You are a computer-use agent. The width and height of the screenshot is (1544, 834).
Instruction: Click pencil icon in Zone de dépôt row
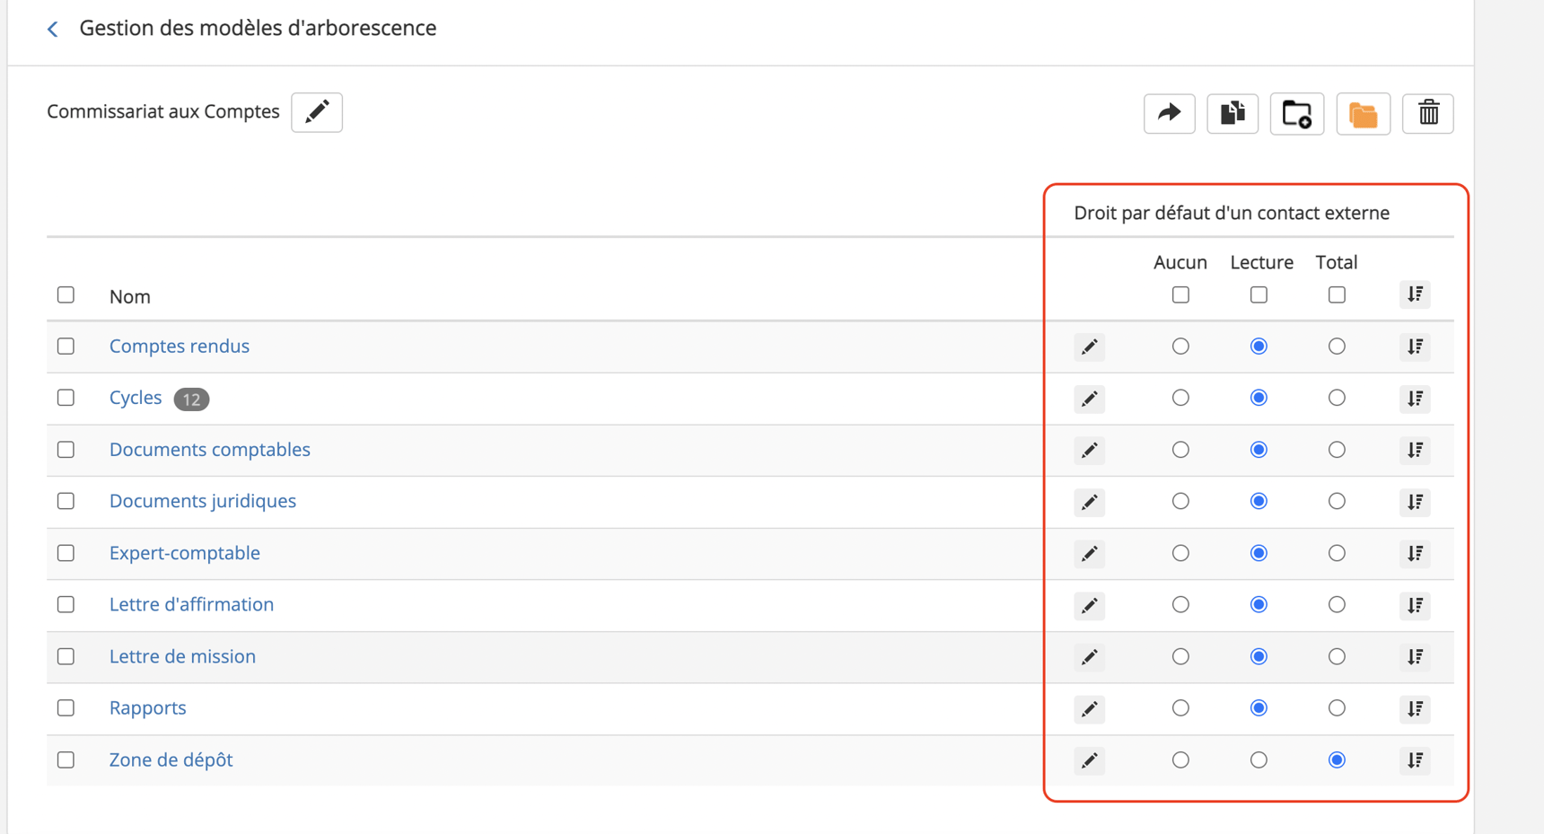(x=1089, y=761)
